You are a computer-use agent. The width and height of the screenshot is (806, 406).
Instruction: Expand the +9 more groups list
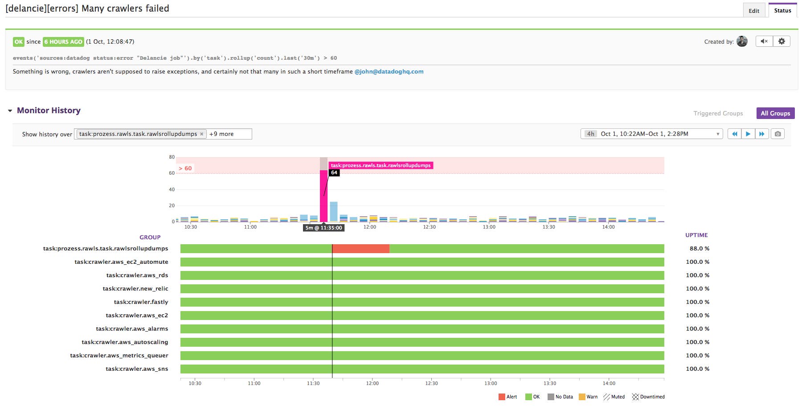click(x=221, y=134)
